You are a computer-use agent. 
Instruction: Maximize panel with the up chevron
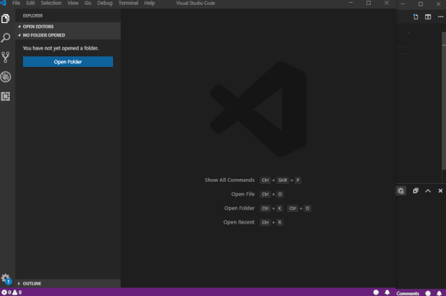pos(428,191)
